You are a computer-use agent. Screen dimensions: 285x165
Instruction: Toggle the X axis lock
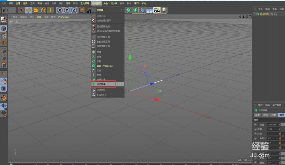tap(60, 10)
